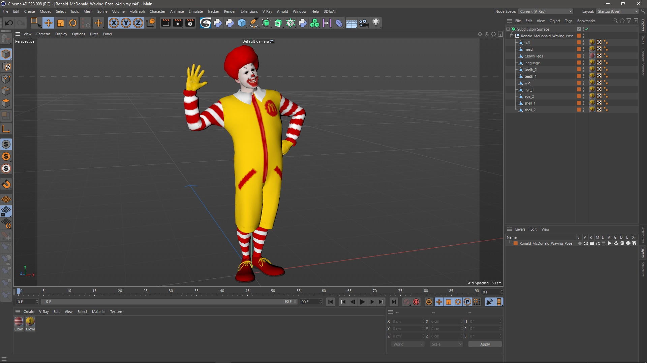Click the second Clown material thumbnail

click(x=30, y=322)
